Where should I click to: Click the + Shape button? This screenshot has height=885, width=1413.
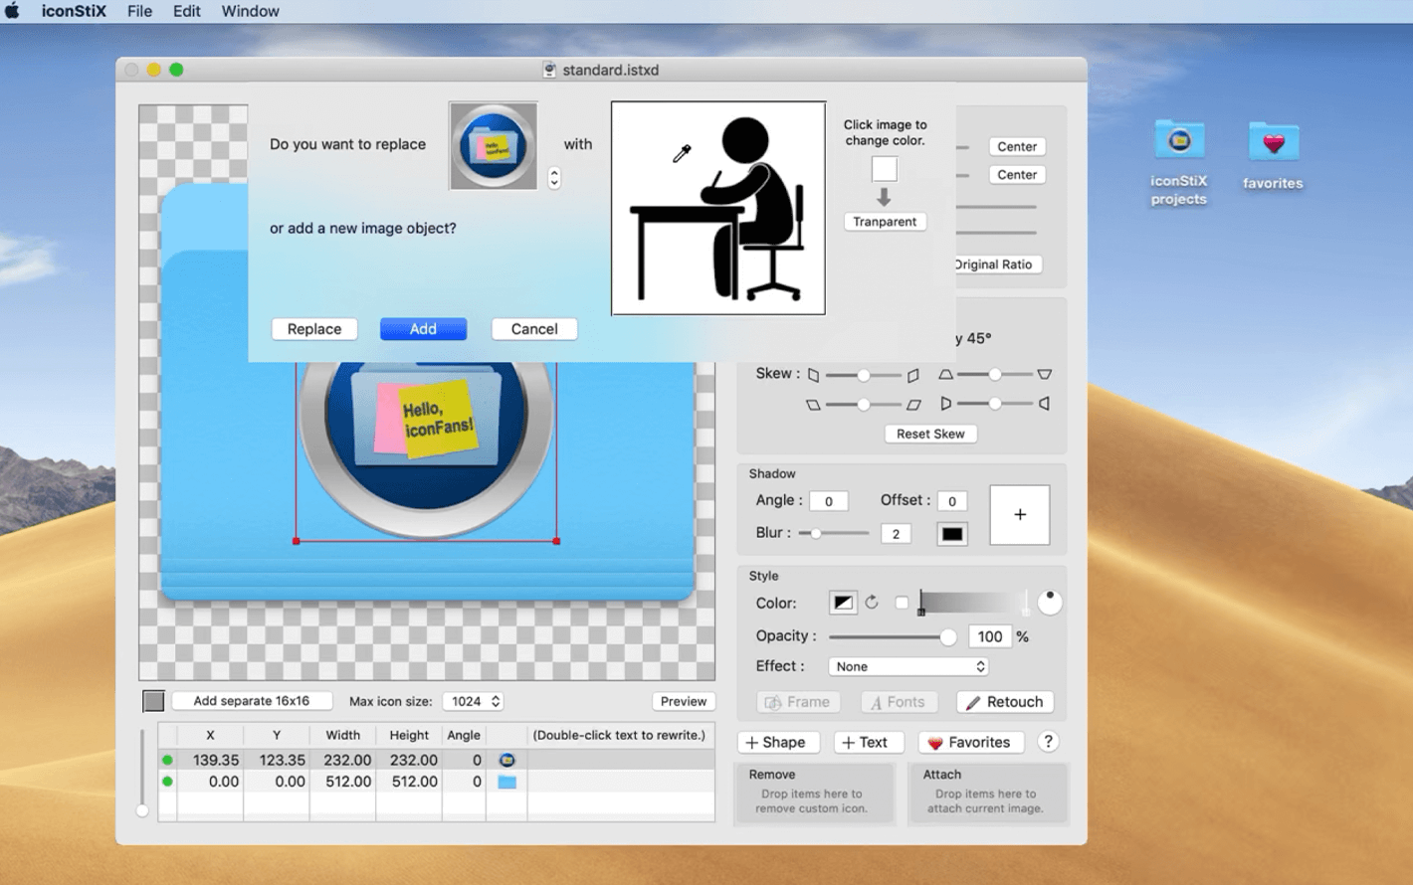777,743
